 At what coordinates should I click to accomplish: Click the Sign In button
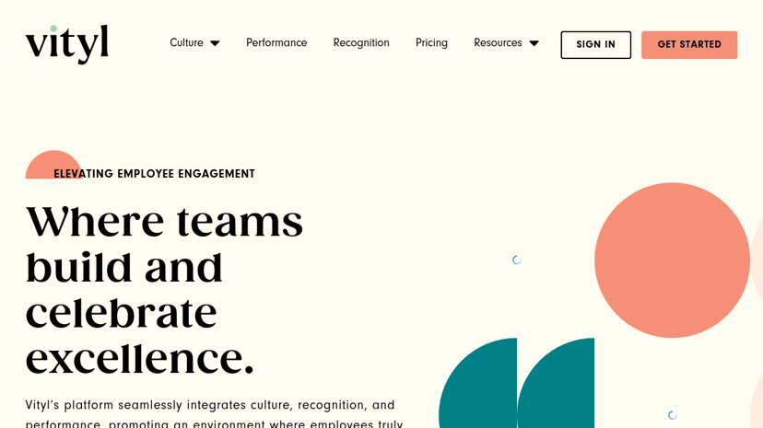coord(595,45)
